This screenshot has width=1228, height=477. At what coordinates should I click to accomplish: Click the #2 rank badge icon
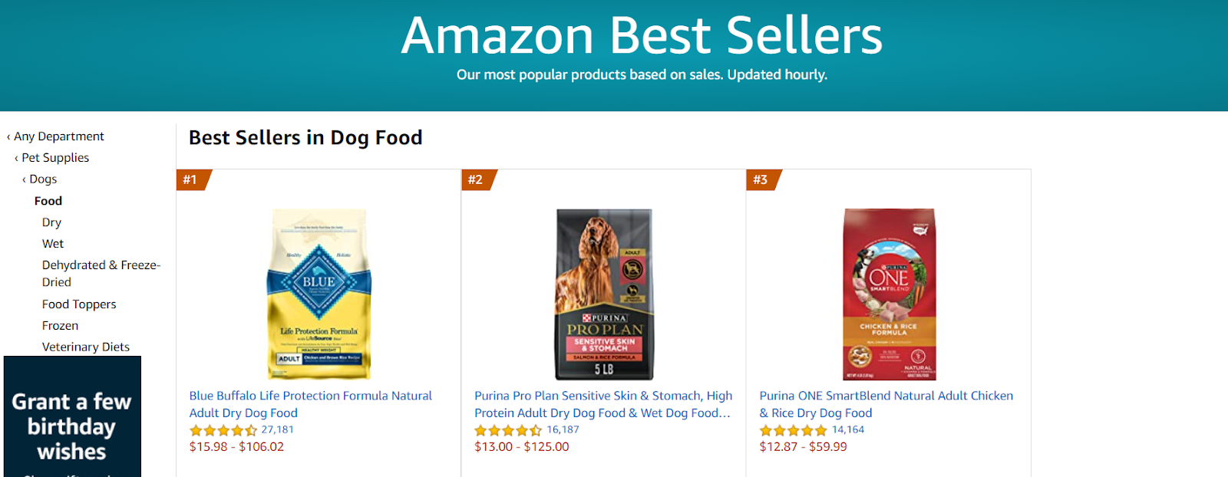point(477,179)
